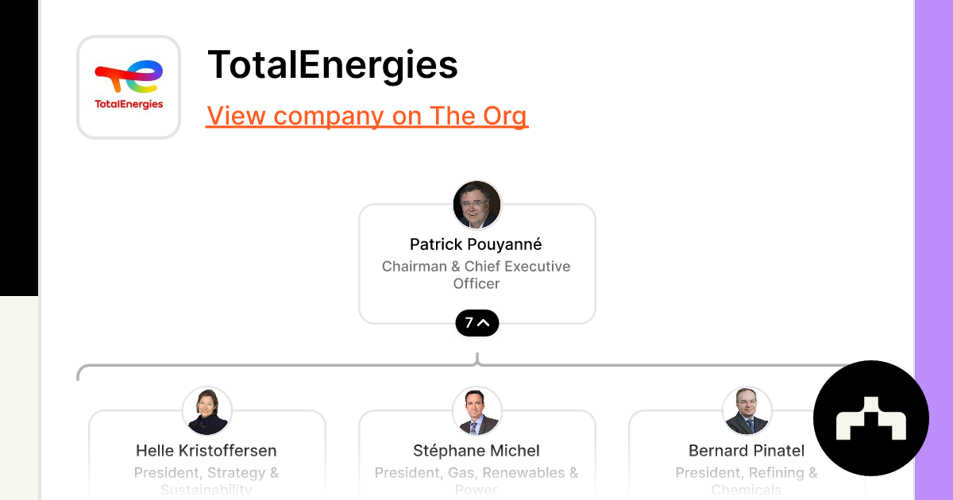The width and height of the screenshot is (953, 500).
Task: Click President, Gas, Renewables & Power title
Action: (x=476, y=481)
